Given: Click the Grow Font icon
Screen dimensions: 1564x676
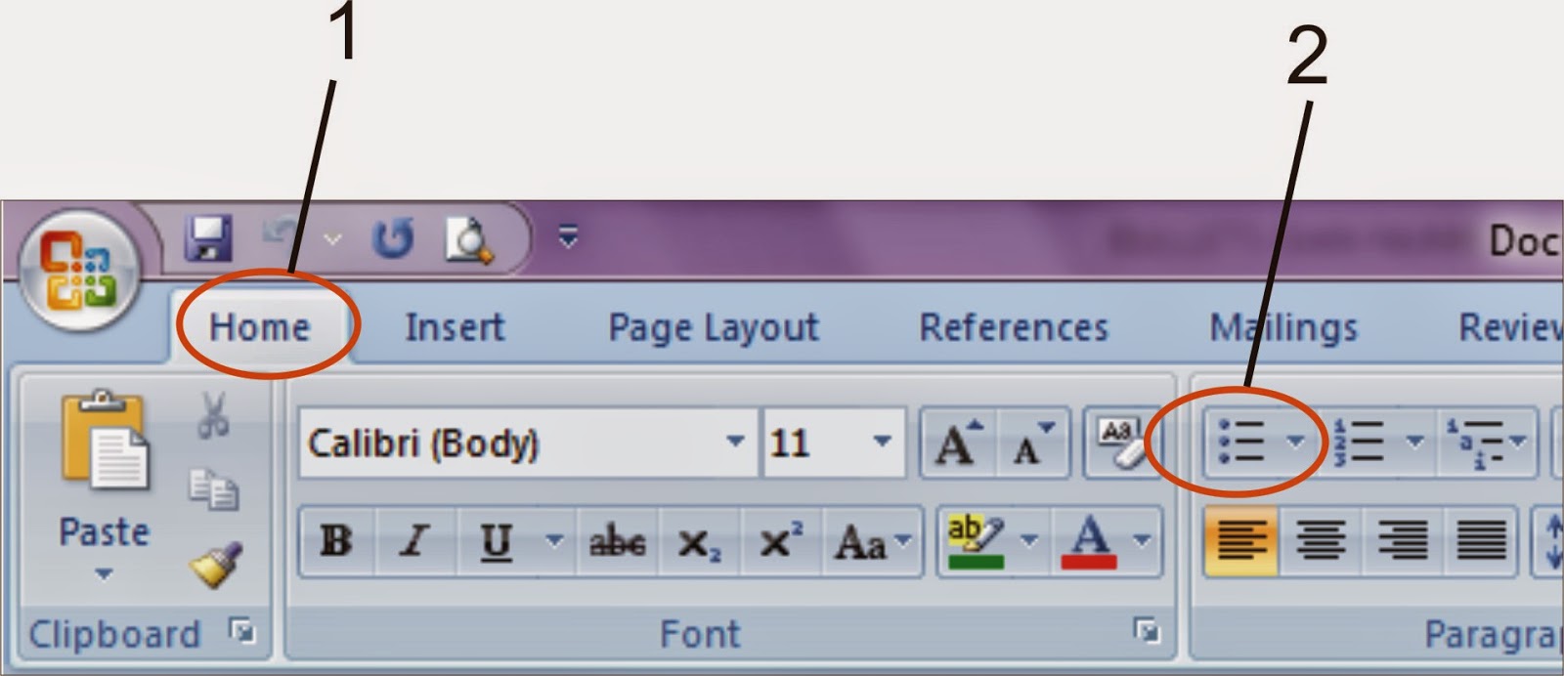Looking at the screenshot, I should point(958,444).
